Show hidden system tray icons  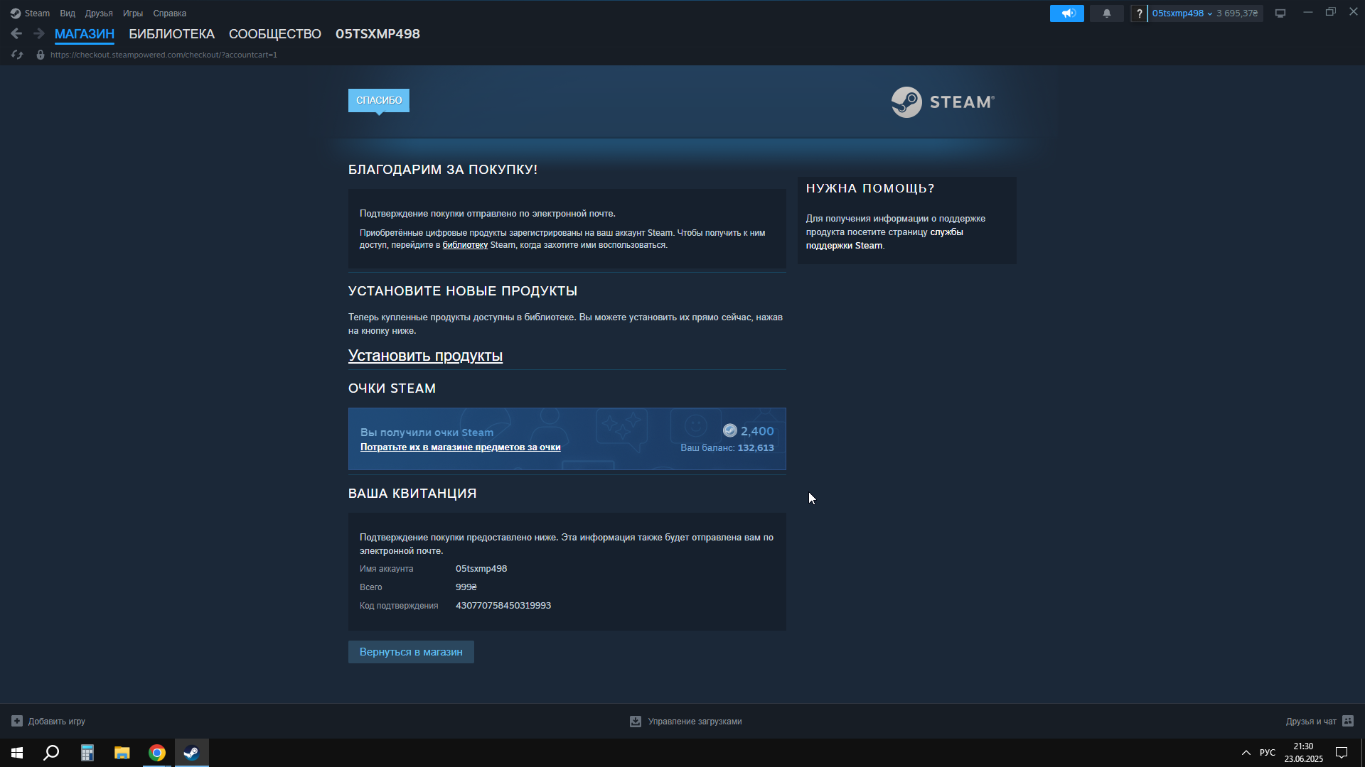1246,753
